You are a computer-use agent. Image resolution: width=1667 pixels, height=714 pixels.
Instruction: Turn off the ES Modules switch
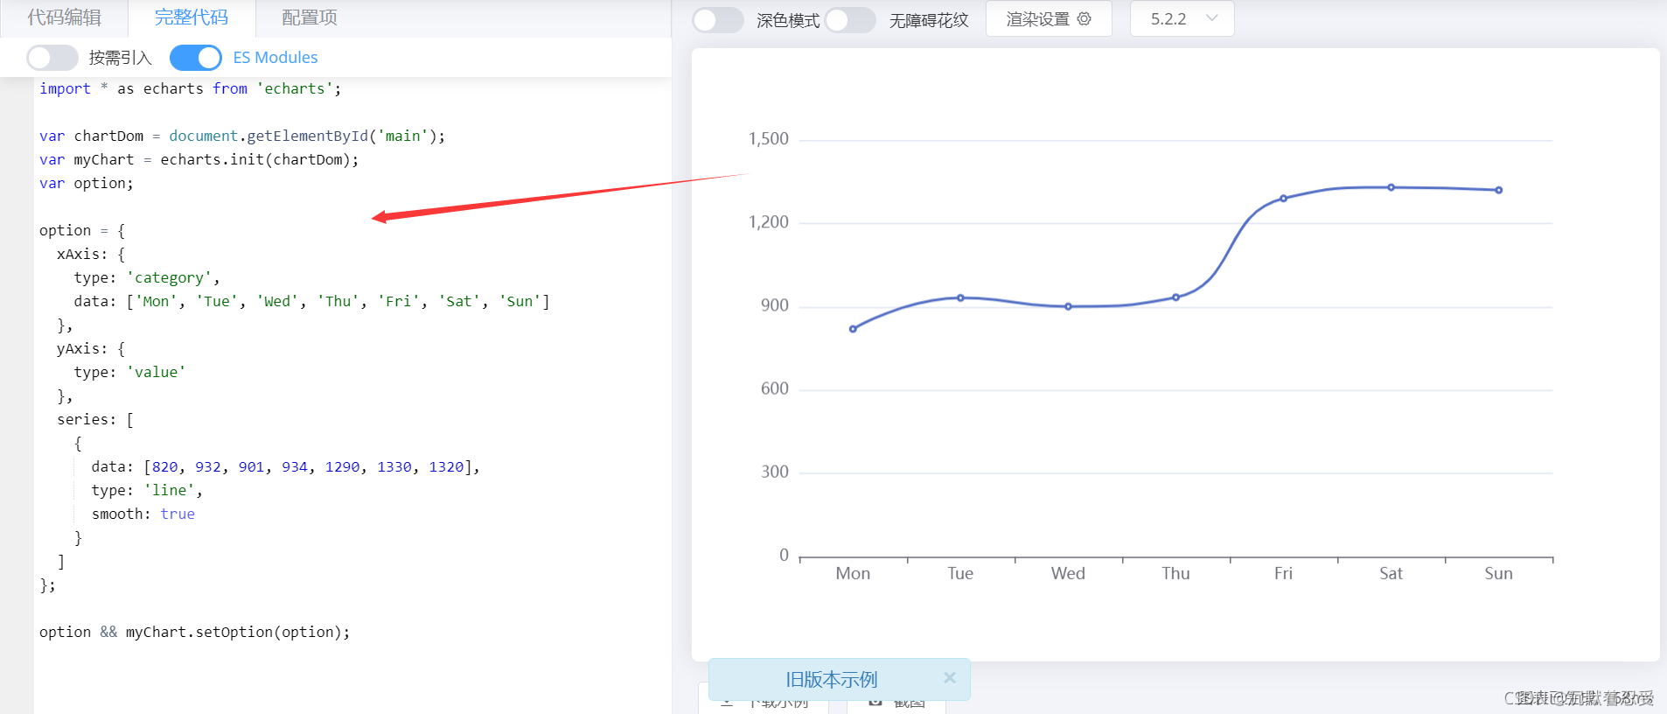pos(196,58)
